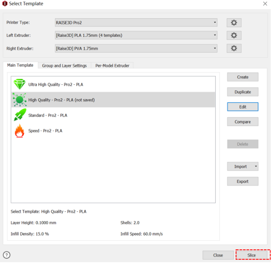Click the Duplicate template button
The height and width of the screenshot is (263, 272).
coord(243,92)
